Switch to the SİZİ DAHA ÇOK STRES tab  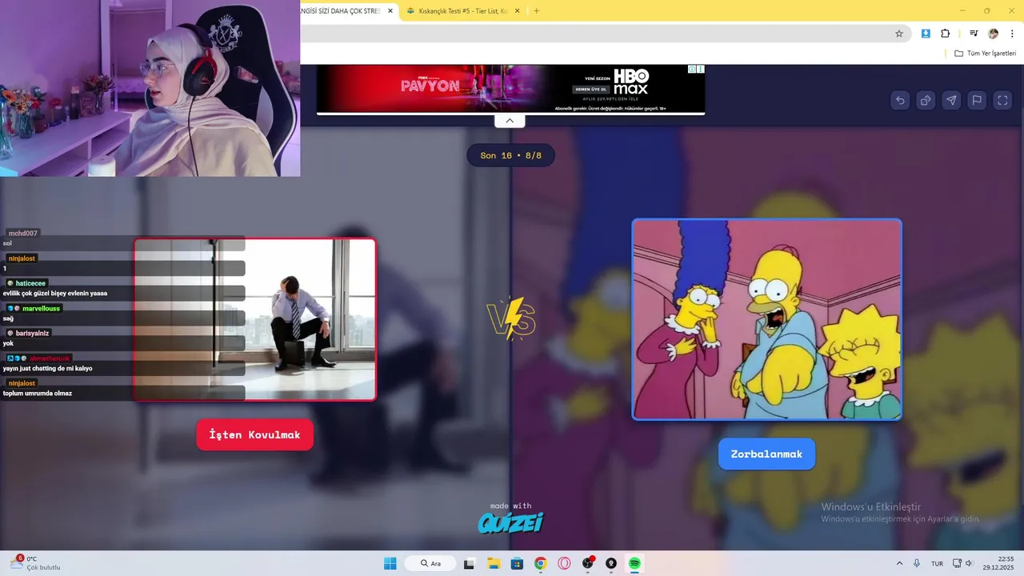[x=342, y=11]
